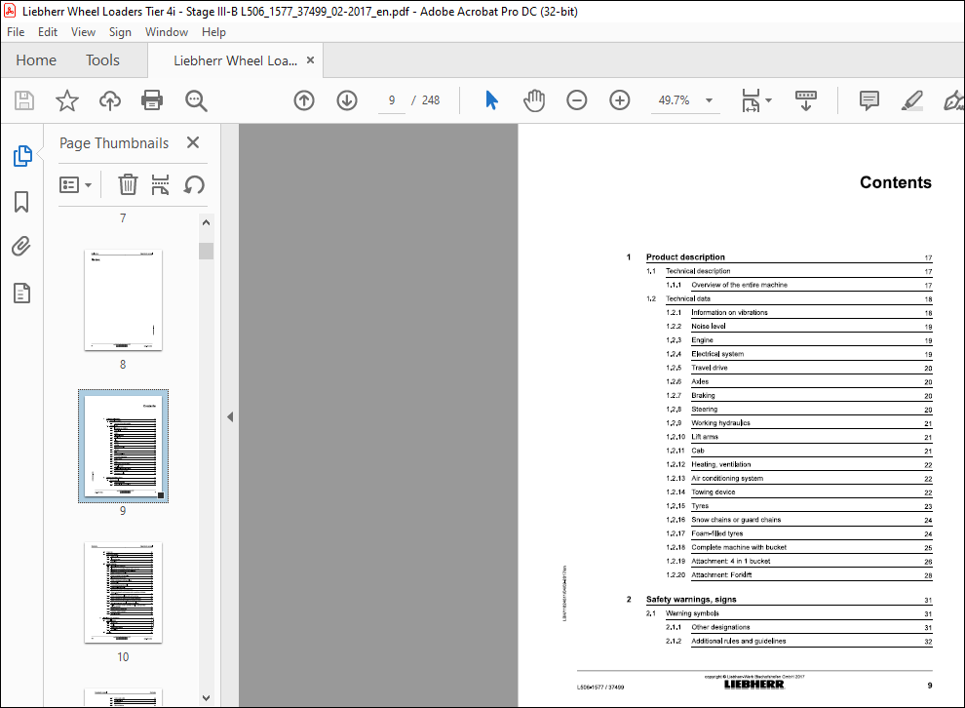Image resolution: width=965 pixels, height=708 pixels.
Task: Expand fit page options arrow
Action: point(768,100)
